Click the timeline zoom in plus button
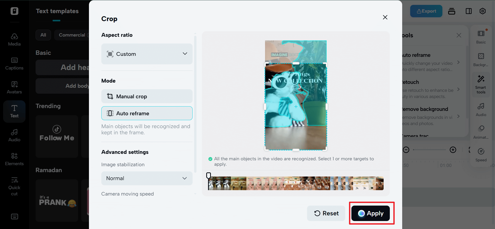The image size is (495, 229). (x=453, y=150)
